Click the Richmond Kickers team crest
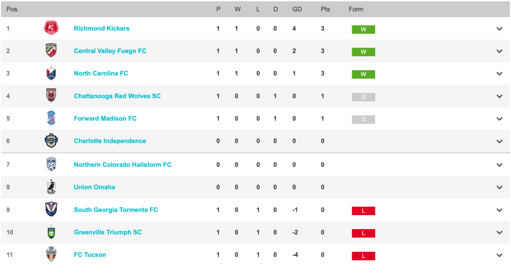 [51, 27]
